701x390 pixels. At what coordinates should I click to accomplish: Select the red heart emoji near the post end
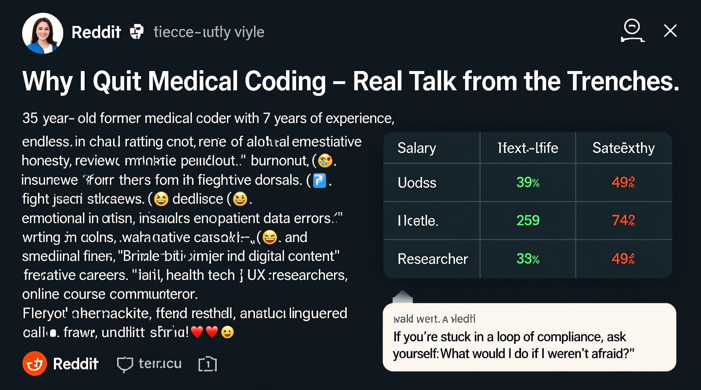(196, 332)
